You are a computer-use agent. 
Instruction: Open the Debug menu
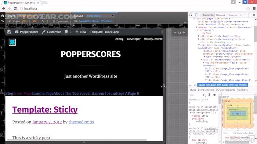point(119,39)
